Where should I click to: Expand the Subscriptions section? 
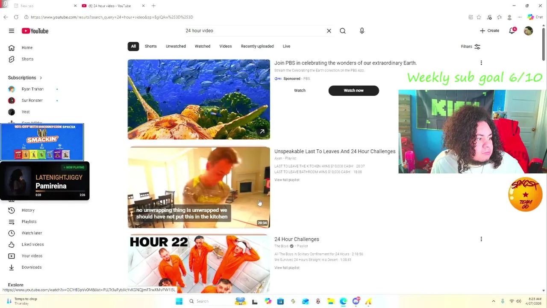[x=25, y=78]
